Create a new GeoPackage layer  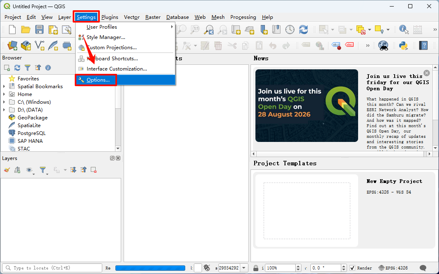coord(26,45)
